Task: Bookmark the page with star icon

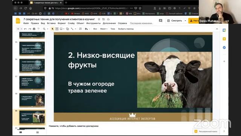Action: (140, 8)
